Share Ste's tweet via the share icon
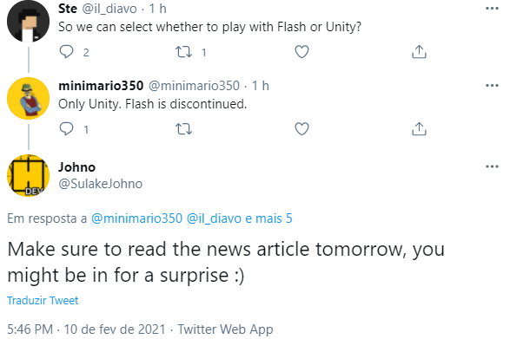Viewport: 510px width, 339px height. 419,52
